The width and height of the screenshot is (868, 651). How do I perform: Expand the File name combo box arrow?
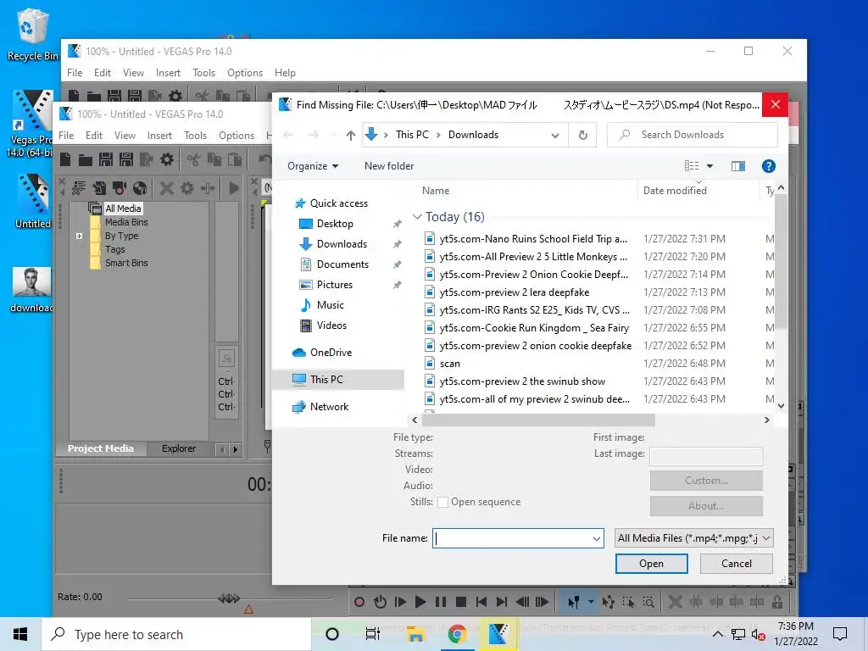[x=596, y=538]
